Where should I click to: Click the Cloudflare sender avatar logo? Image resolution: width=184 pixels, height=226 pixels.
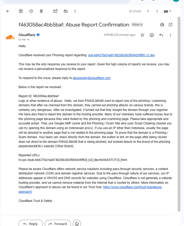[x=10, y=37]
